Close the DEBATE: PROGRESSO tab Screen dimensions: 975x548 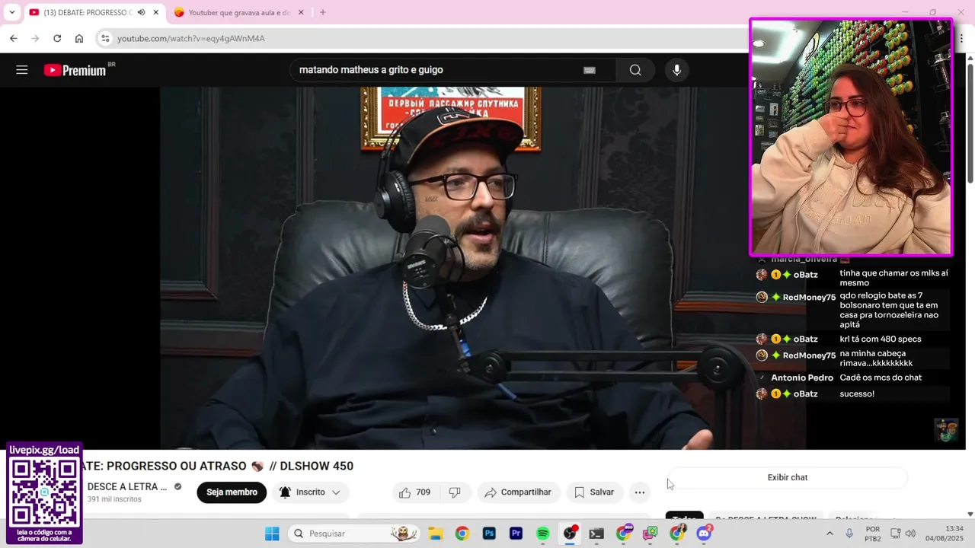[x=156, y=12]
